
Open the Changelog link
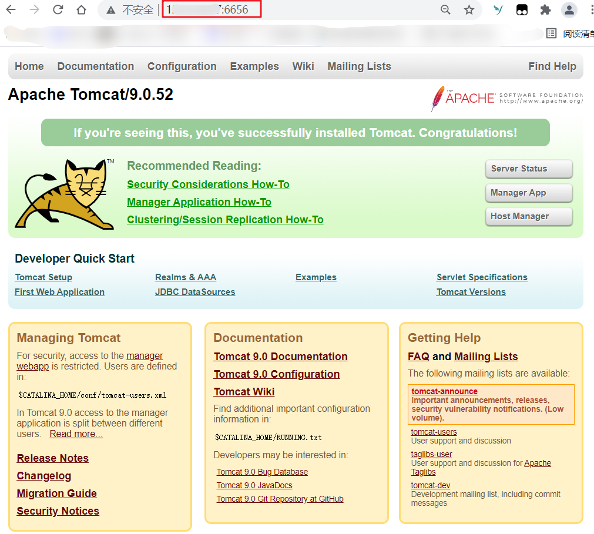click(x=44, y=476)
